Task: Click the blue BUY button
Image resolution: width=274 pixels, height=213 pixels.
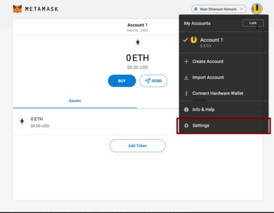Action: pyautogui.click(x=122, y=81)
